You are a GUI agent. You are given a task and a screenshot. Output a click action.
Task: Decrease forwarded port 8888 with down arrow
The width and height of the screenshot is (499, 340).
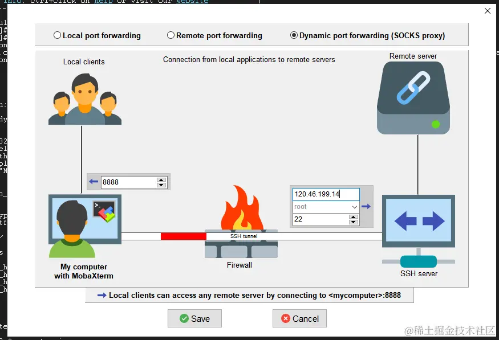161,185
